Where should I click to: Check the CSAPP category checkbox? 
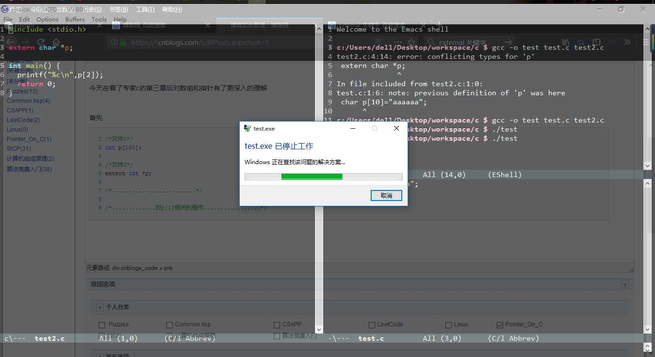pyautogui.click(x=277, y=325)
